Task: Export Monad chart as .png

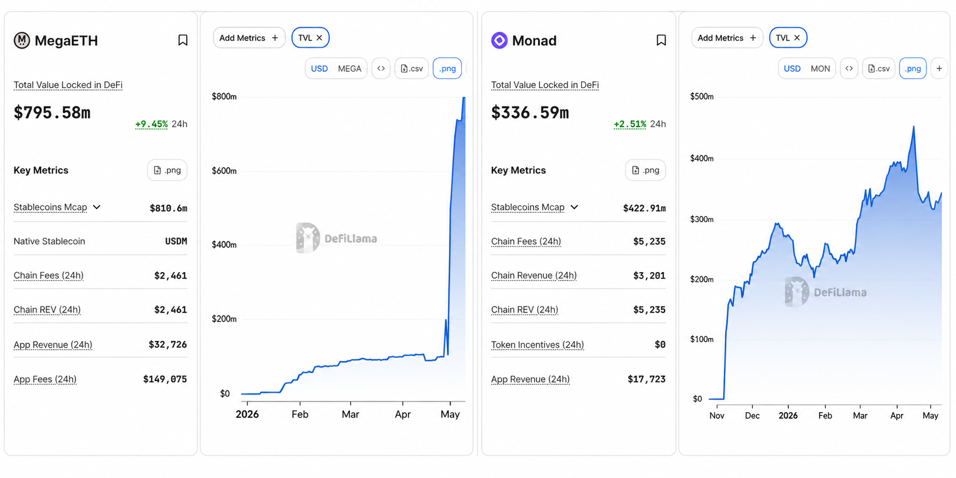Action: pyautogui.click(x=913, y=68)
